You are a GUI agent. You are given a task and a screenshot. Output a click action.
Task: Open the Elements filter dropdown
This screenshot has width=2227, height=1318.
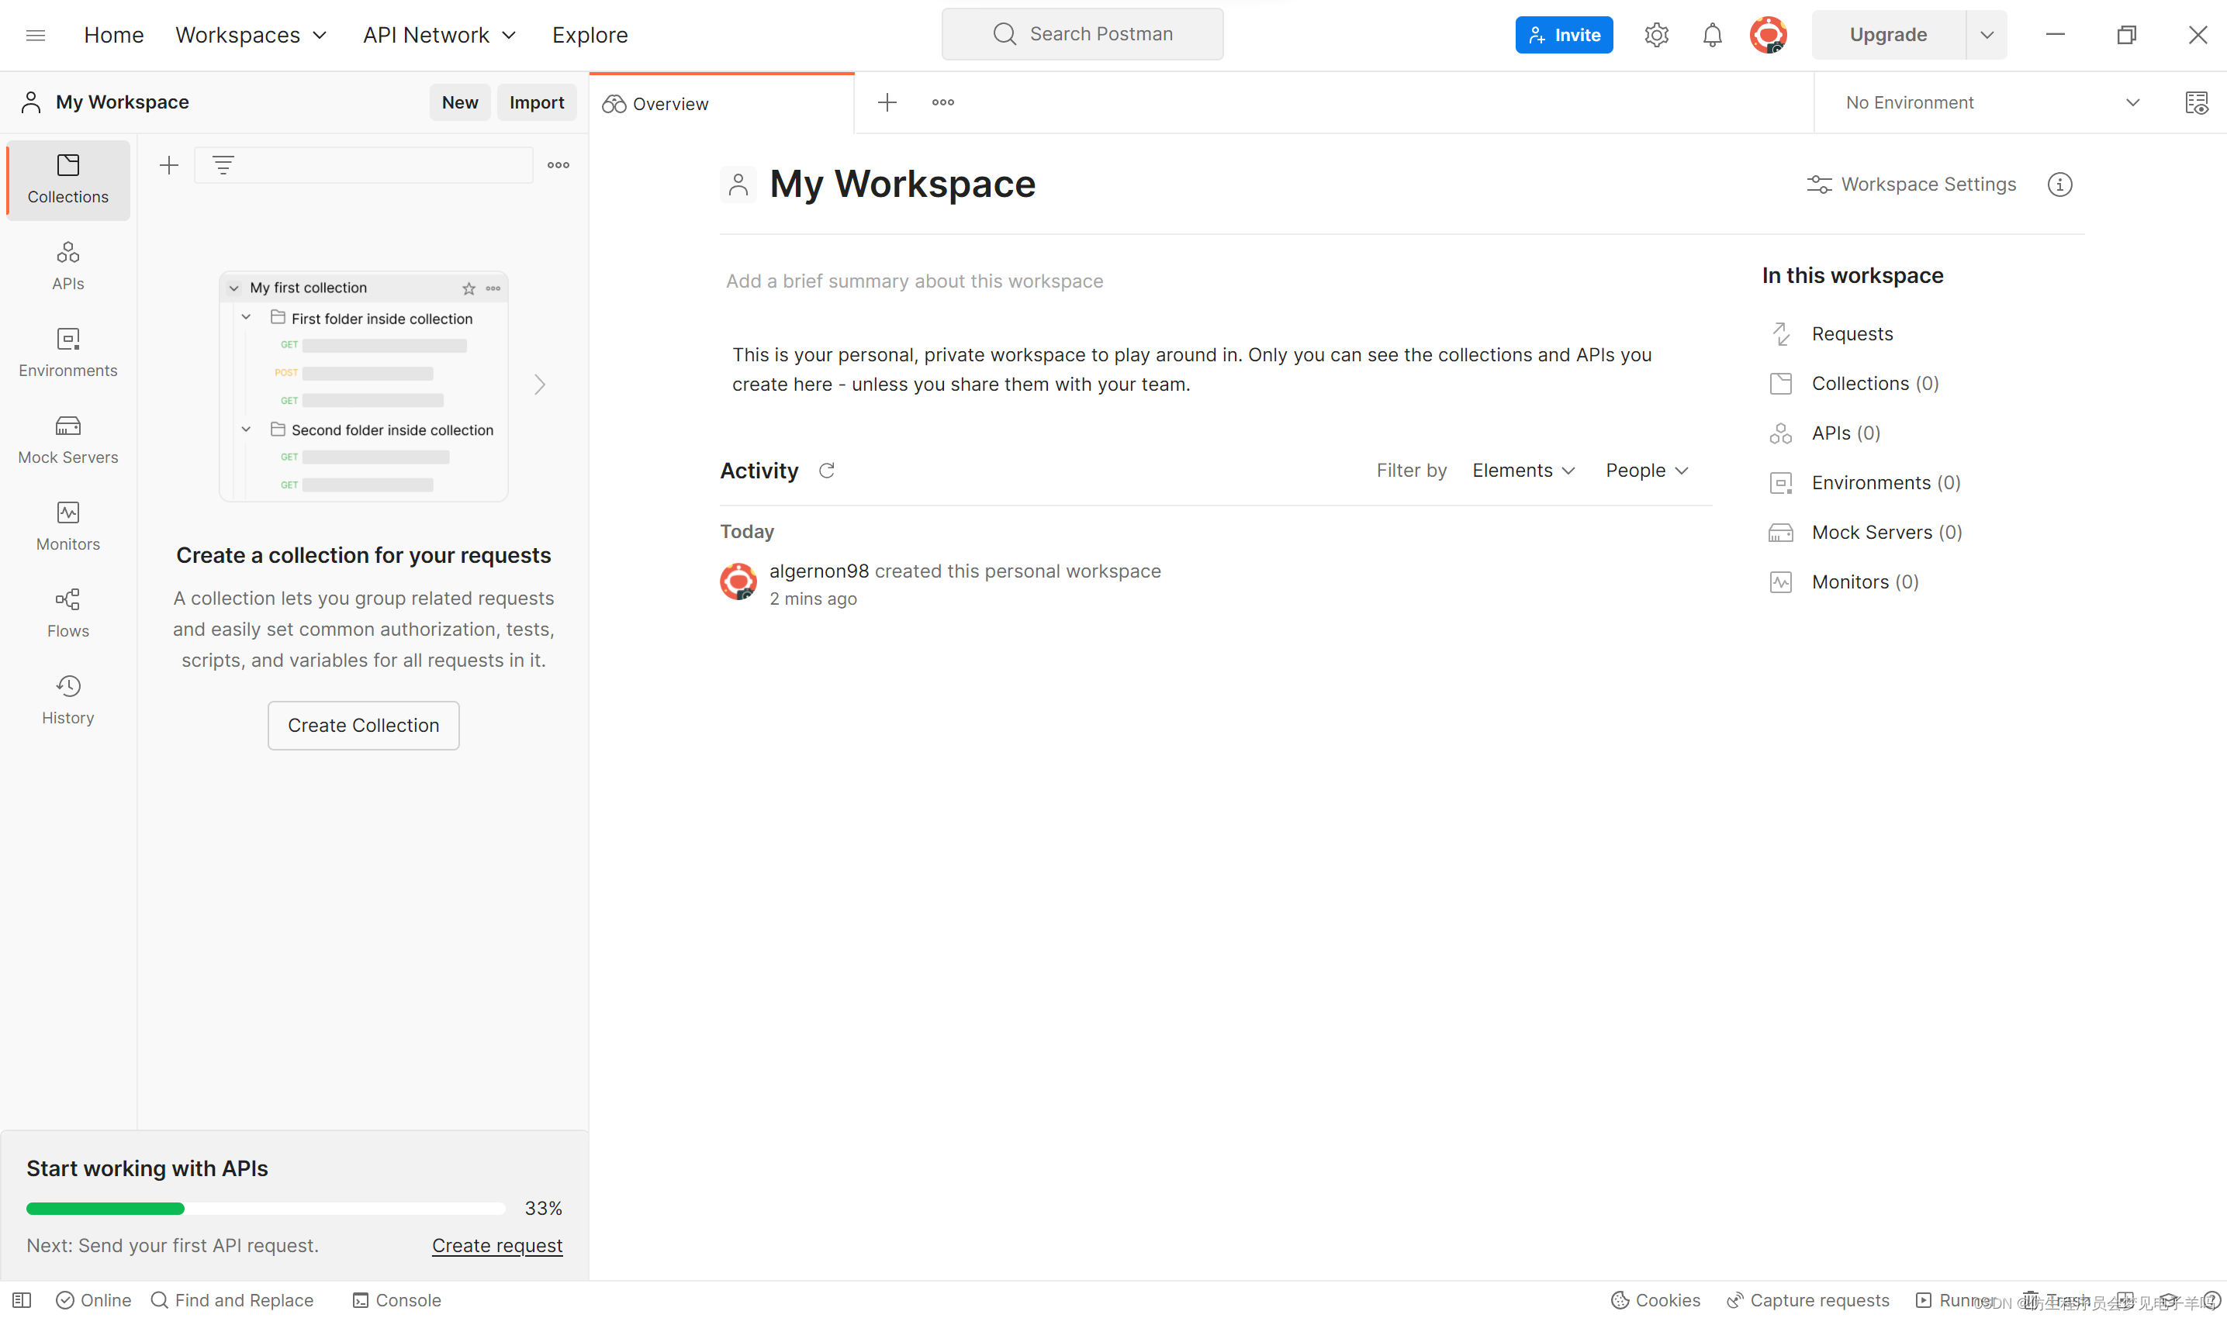(x=1524, y=469)
